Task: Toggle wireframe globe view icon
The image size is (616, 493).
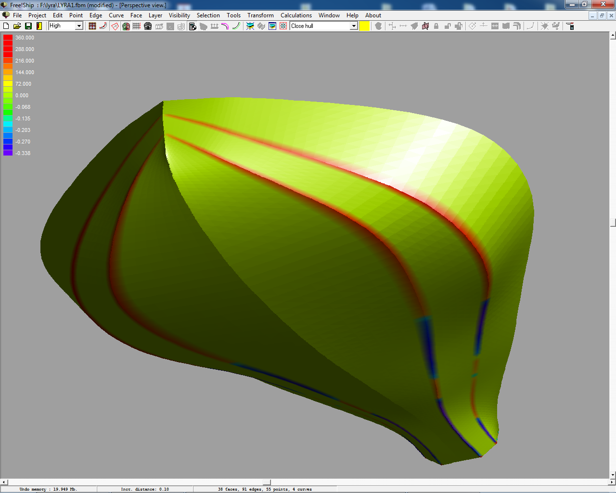Action: click(x=148, y=26)
